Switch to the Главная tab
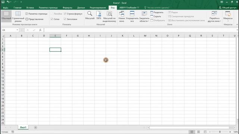This screenshot has height=134, width=239. point(18,7)
